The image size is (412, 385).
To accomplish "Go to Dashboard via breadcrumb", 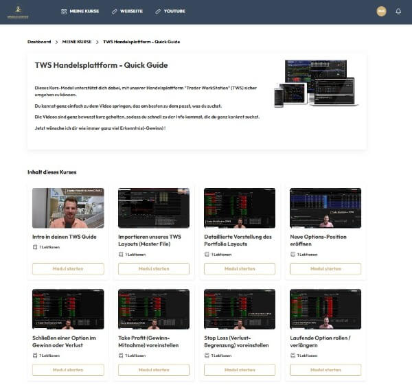I will pyautogui.click(x=39, y=42).
